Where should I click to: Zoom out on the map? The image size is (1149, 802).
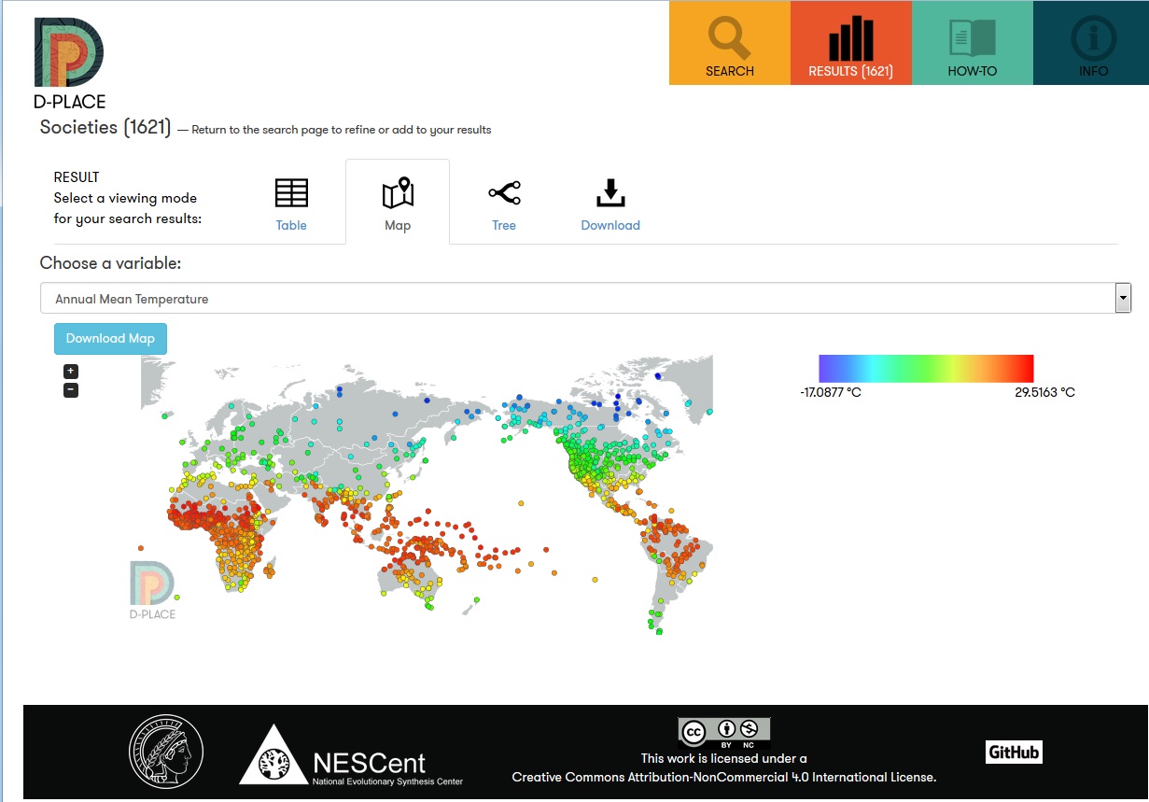71,390
